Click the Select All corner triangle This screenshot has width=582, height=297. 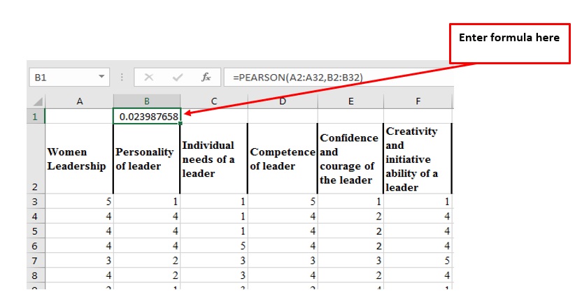[x=38, y=101]
